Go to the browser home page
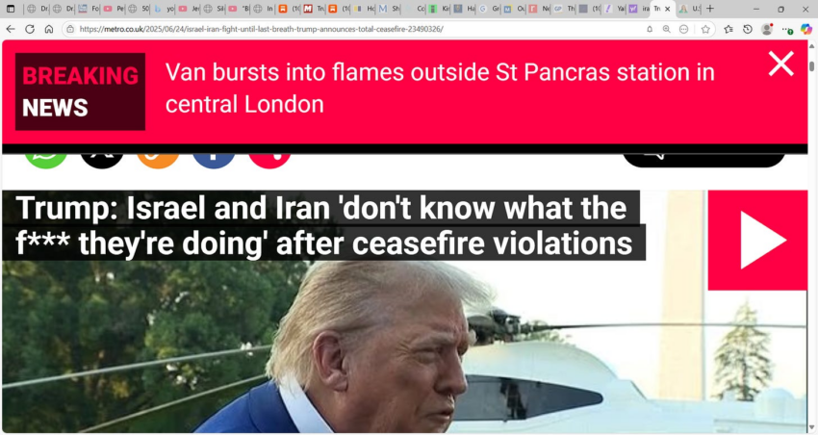This screenshot has height=435, width=818. pos(48,29)
